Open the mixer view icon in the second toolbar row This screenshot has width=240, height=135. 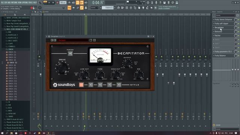(131, 7)
